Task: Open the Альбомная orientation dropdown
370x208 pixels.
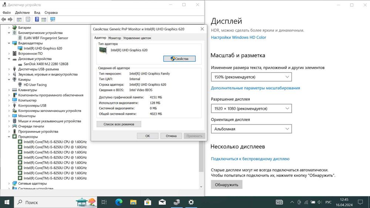Action: tap(251, 129)
